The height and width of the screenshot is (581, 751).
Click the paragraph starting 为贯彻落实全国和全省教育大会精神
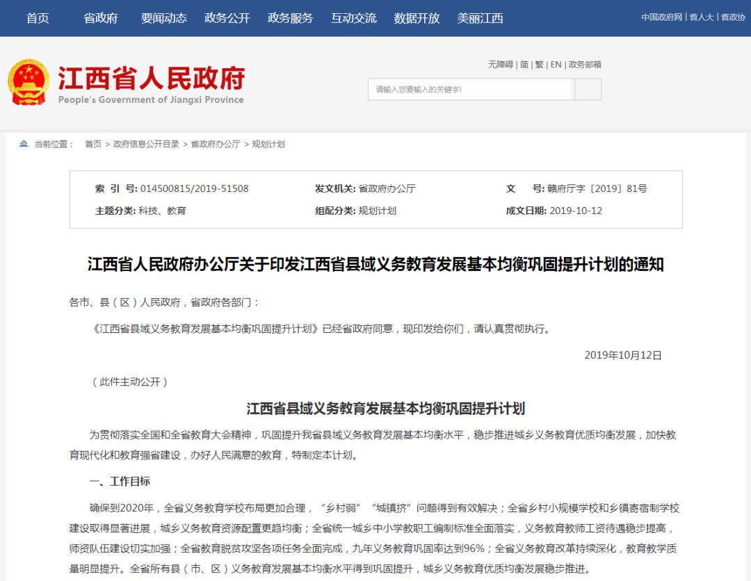point(373,445)
